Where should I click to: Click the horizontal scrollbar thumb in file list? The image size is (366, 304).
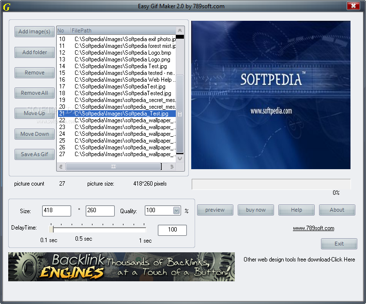point(113,167)
